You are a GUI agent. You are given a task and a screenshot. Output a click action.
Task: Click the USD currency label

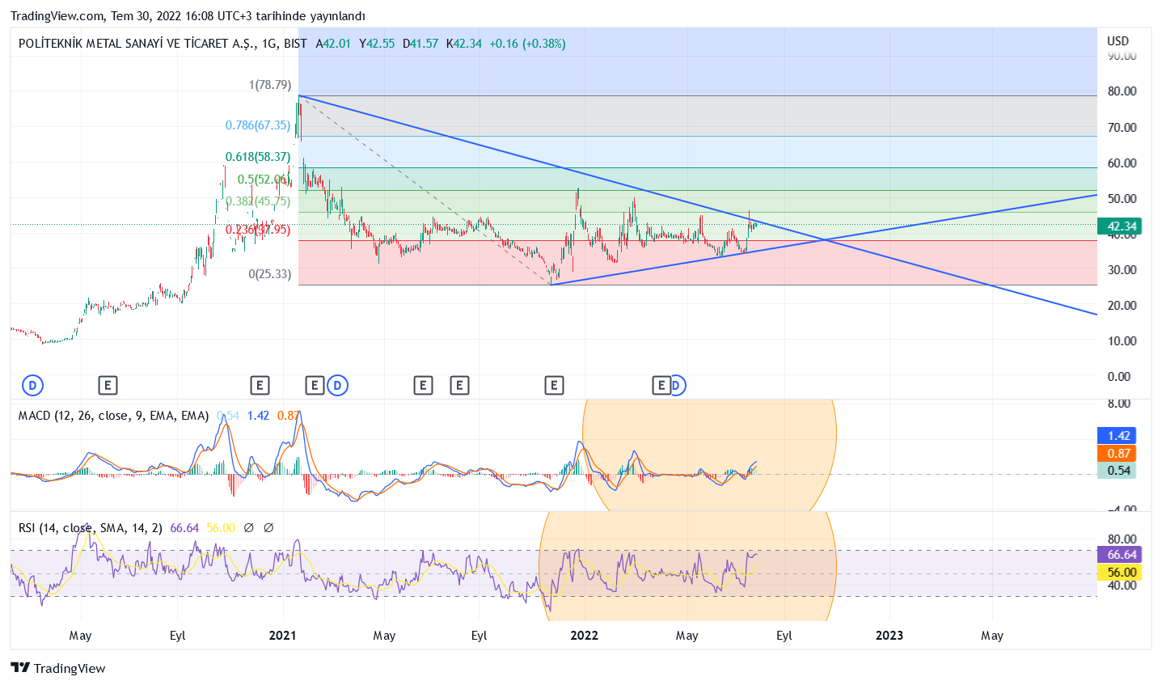[1118, 41]
